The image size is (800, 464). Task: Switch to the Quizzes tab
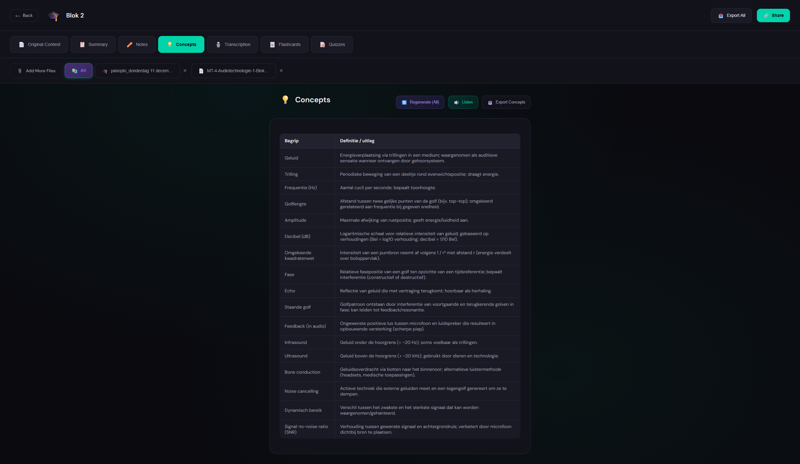[x=332, y=44]
